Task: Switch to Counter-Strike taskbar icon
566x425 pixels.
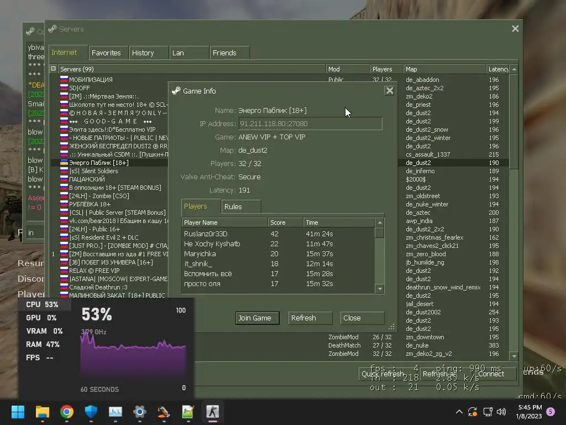Action: pos(213,412)
